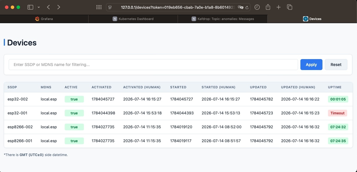Focus the address bar URL
This screenshot has width=357, height=172.
click(178, 7)
